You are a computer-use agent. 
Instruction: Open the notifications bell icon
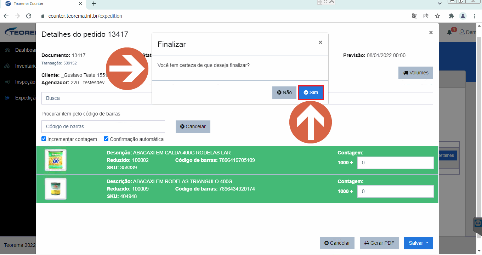point(449,32)
